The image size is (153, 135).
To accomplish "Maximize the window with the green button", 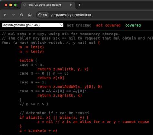I will point(15,5).
